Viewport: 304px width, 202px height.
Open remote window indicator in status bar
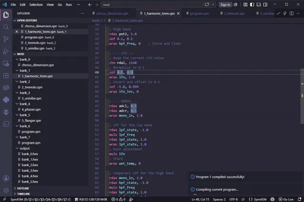pos(4,199)
